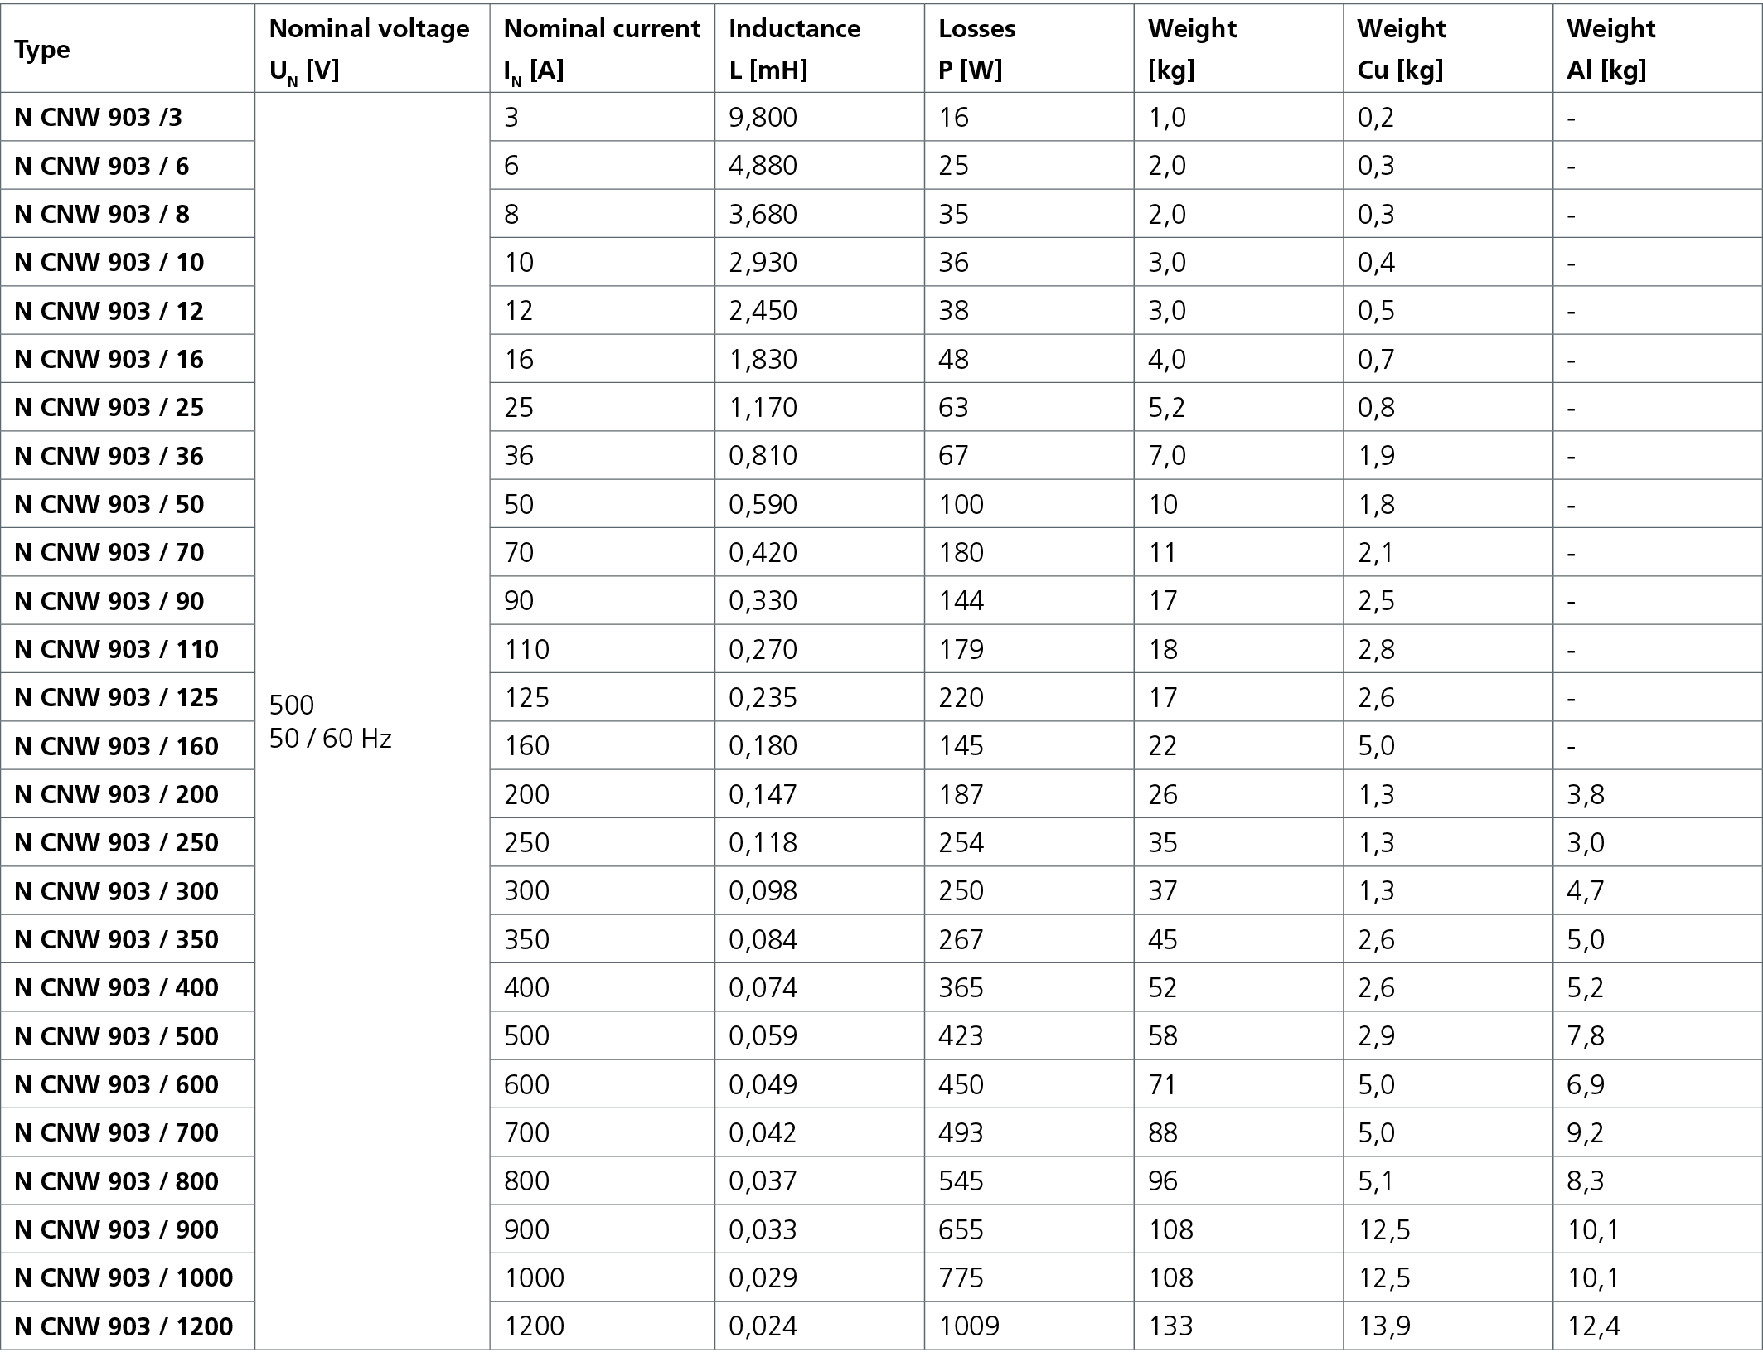Click type N CNW 903 / 110

coord(116,649)
